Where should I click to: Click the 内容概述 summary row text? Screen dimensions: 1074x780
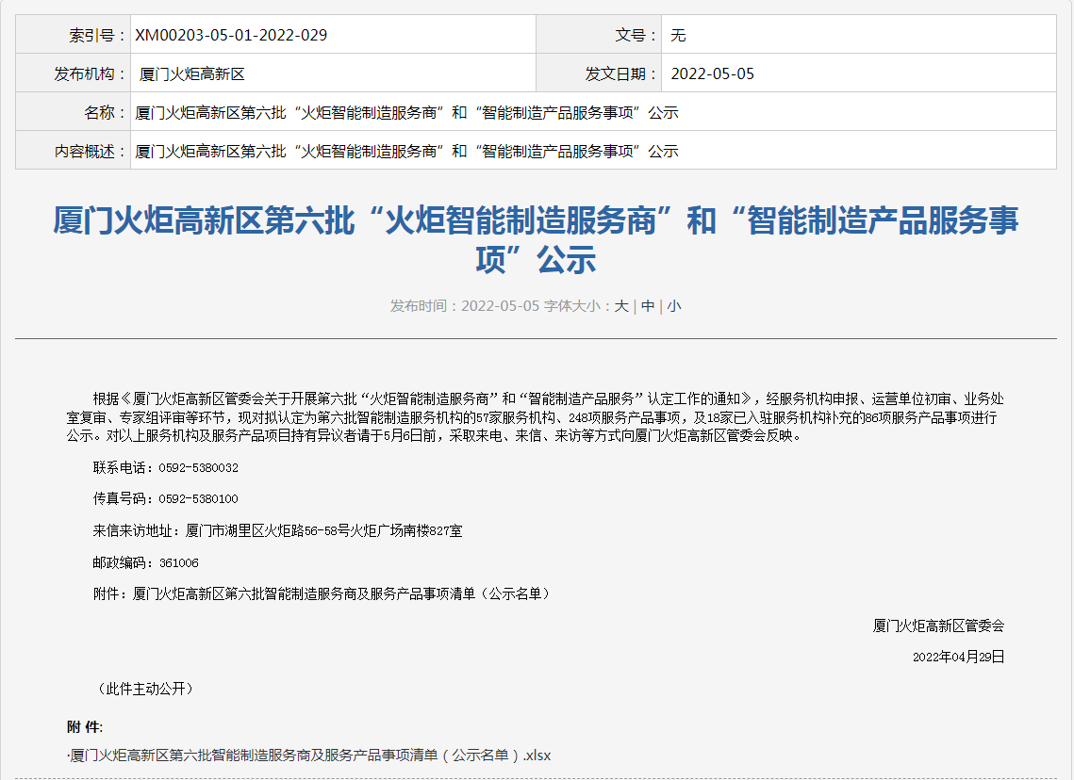405,151
